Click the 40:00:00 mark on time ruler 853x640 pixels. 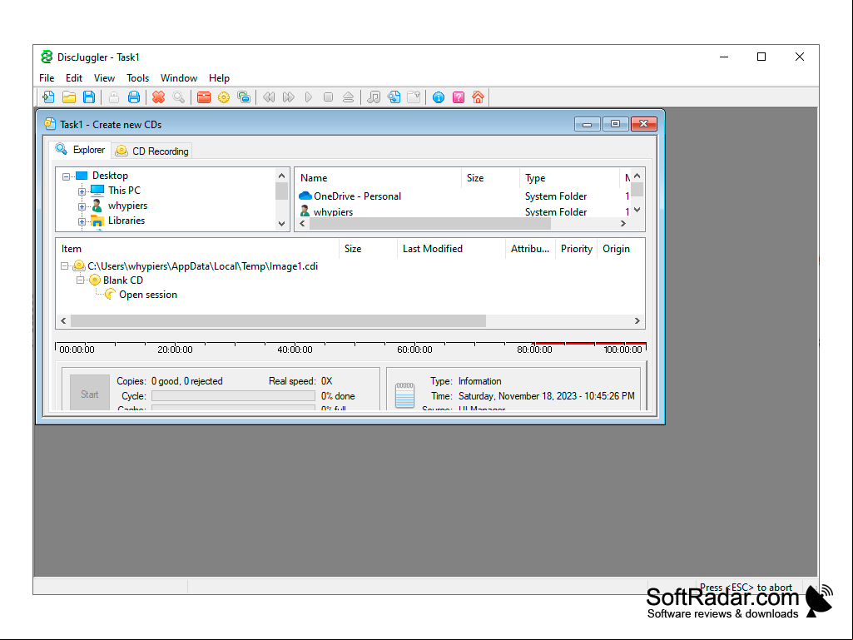pos(295,350)
